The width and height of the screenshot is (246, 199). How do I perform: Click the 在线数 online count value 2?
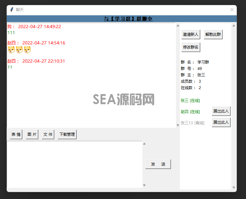point(200,88)
